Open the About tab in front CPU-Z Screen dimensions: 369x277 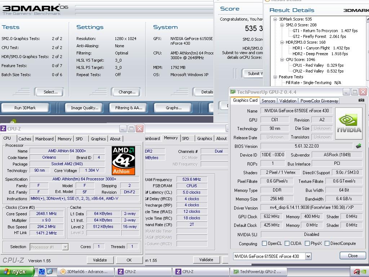115,139
